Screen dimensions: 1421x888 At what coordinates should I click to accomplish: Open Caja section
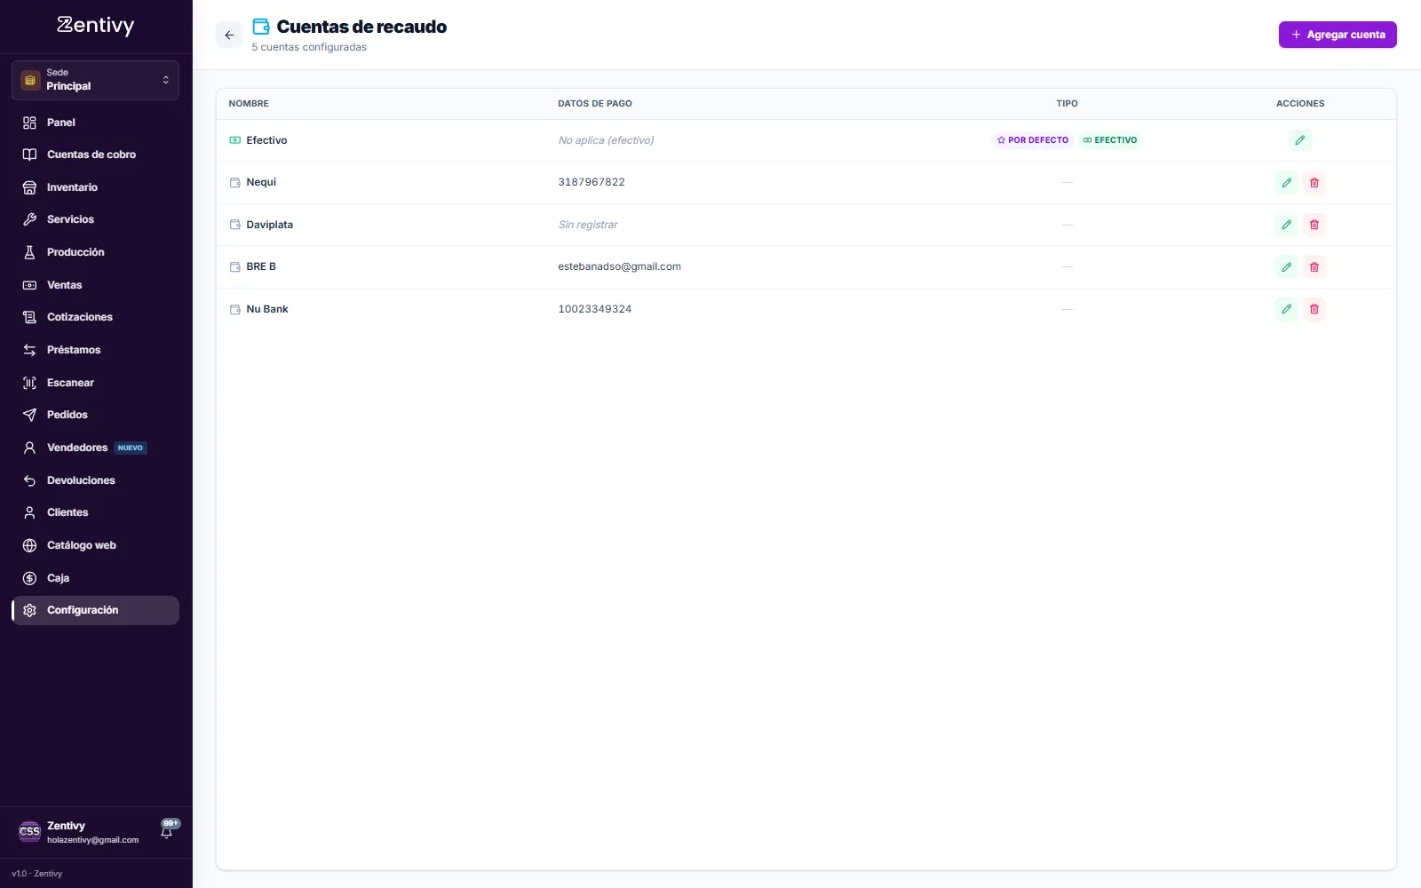(96, 578)
